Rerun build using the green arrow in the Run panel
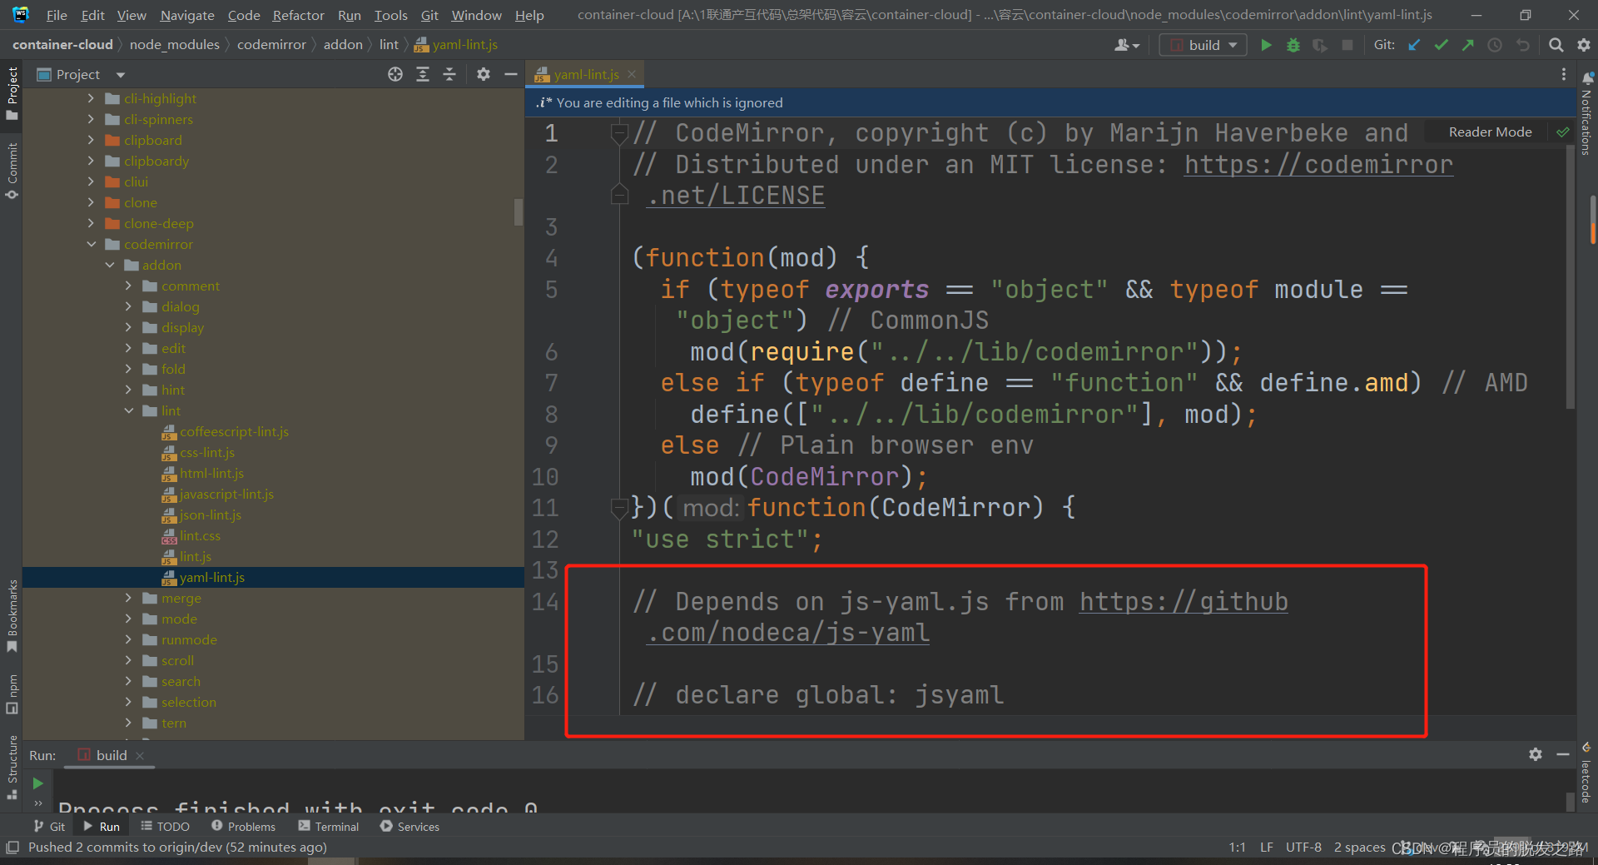1598x865 pixels. click(x=37, y=783)
